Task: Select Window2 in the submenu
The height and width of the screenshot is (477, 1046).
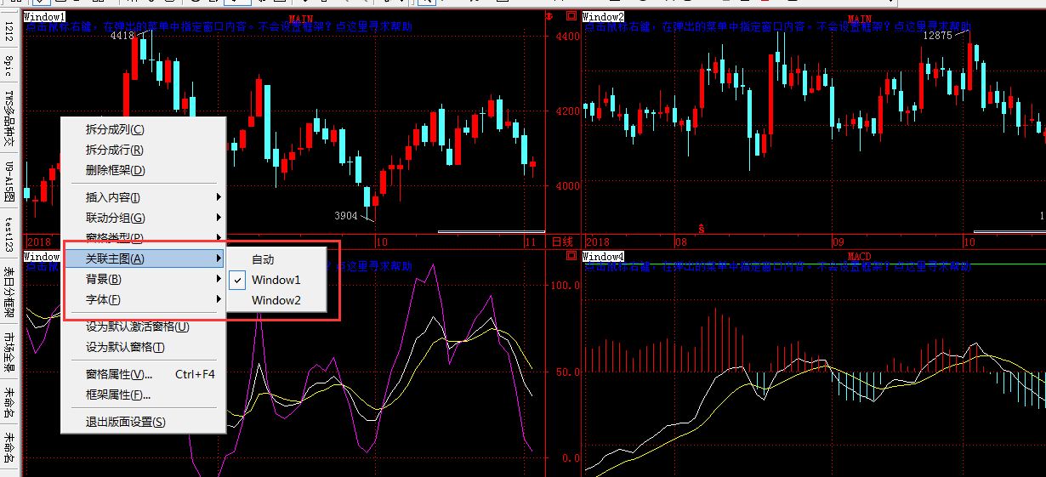Action: (276, 300)
